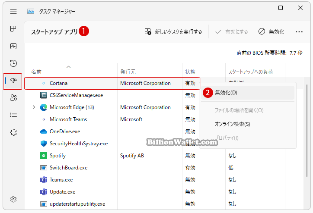Open the Details page in sidebar
The image size is (313, 213).
tap(13, 115)
